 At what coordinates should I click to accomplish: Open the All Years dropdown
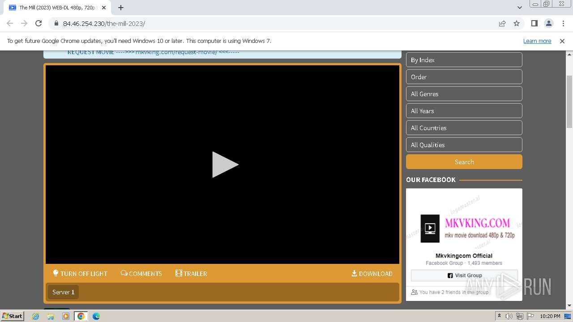pyautogui.click(x=464, y=111)
